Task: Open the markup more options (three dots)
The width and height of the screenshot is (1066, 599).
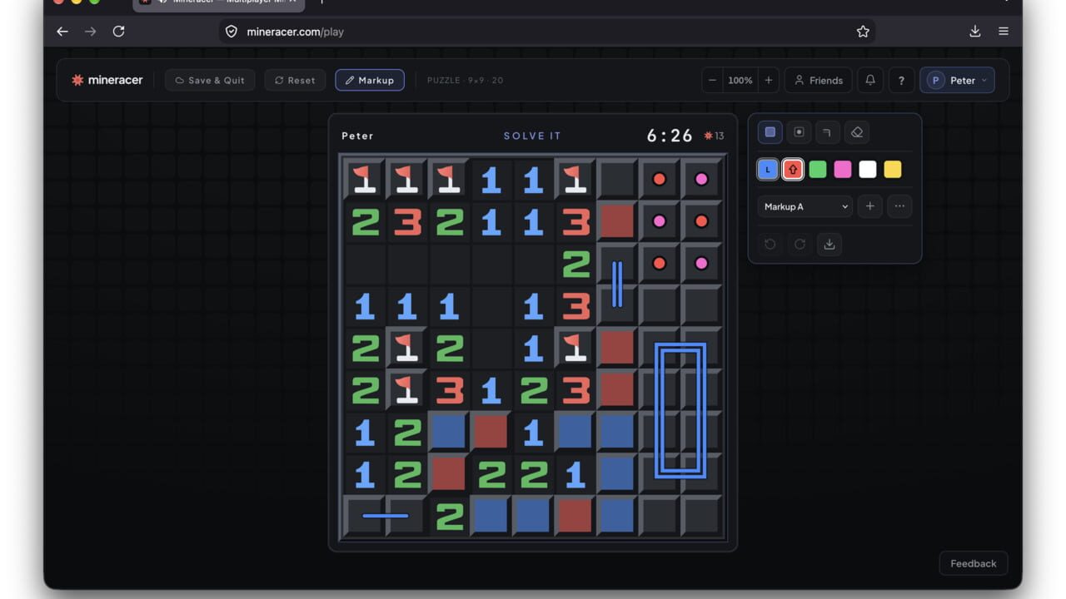Action: coord(899,206)
